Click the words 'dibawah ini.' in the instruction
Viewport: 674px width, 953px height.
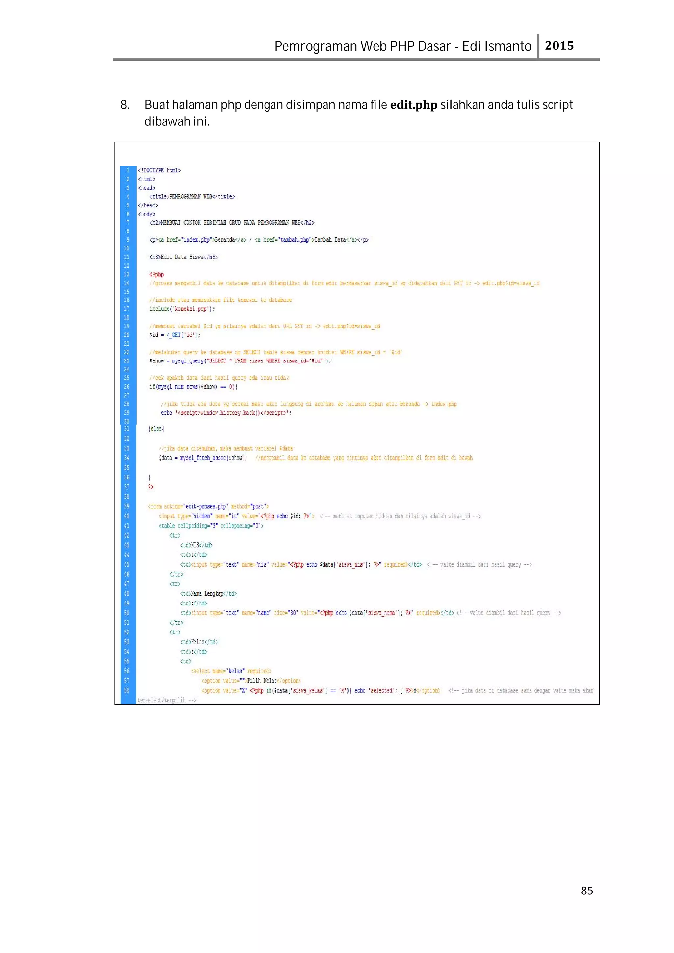click(177, 122)
